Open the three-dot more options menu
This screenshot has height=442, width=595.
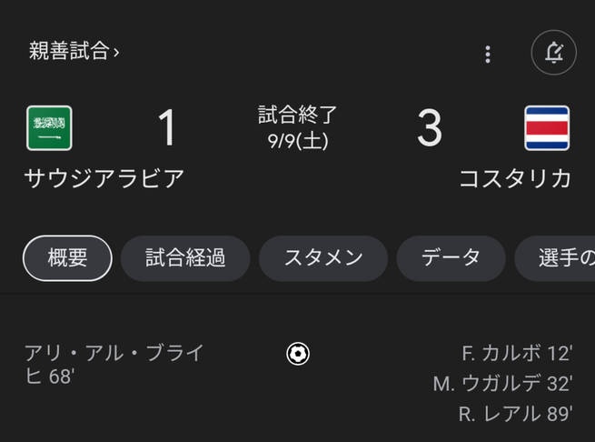click(488, 54)
